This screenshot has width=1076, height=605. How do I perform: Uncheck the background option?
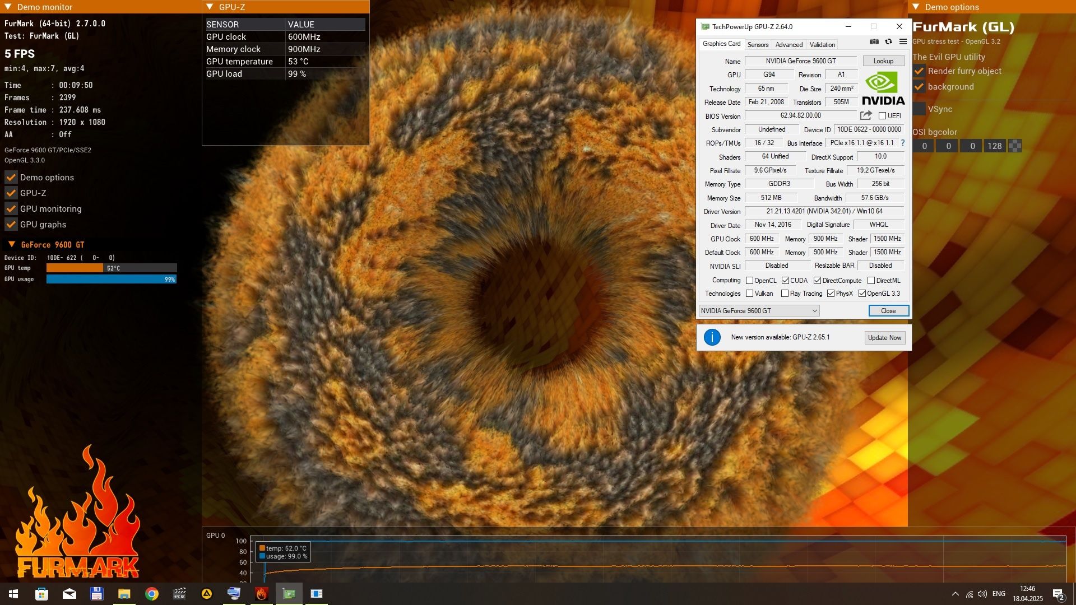coord(919,87)
